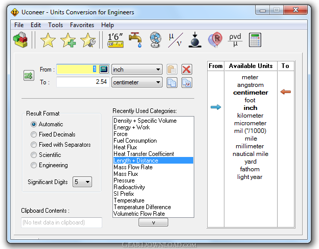The height and width of the screenshot is (249, 319).
Task: Select Temperature Difference category
Action: 153,207
